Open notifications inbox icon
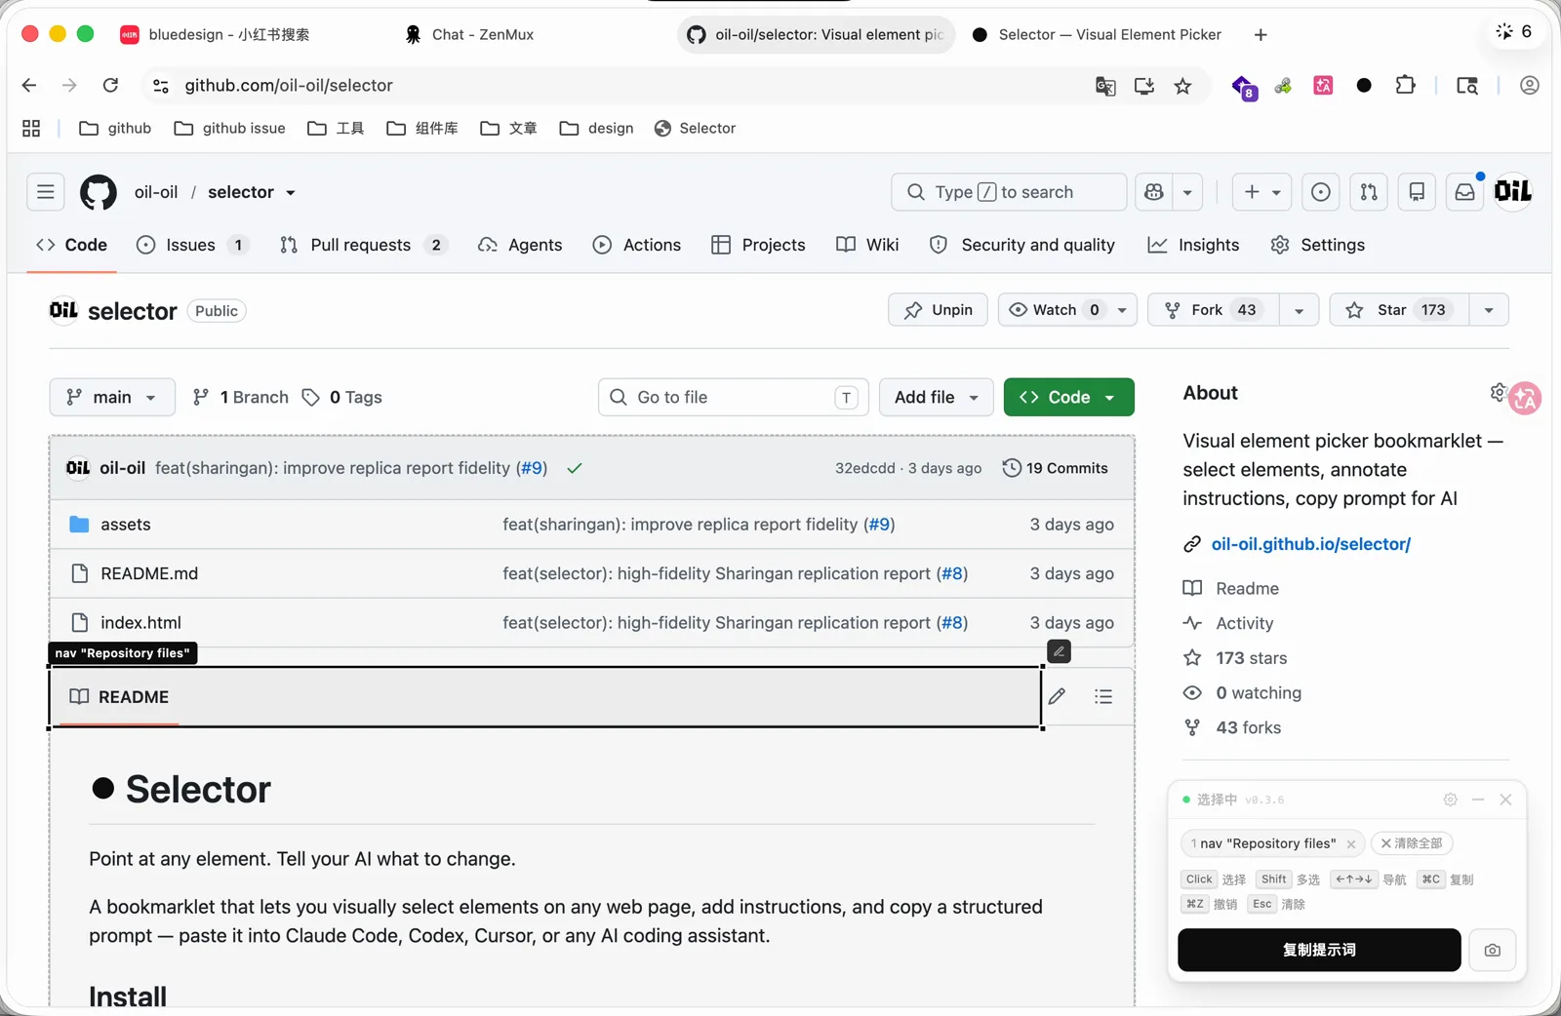This screenshot has height=1016, width=1561. [1465, 192]
